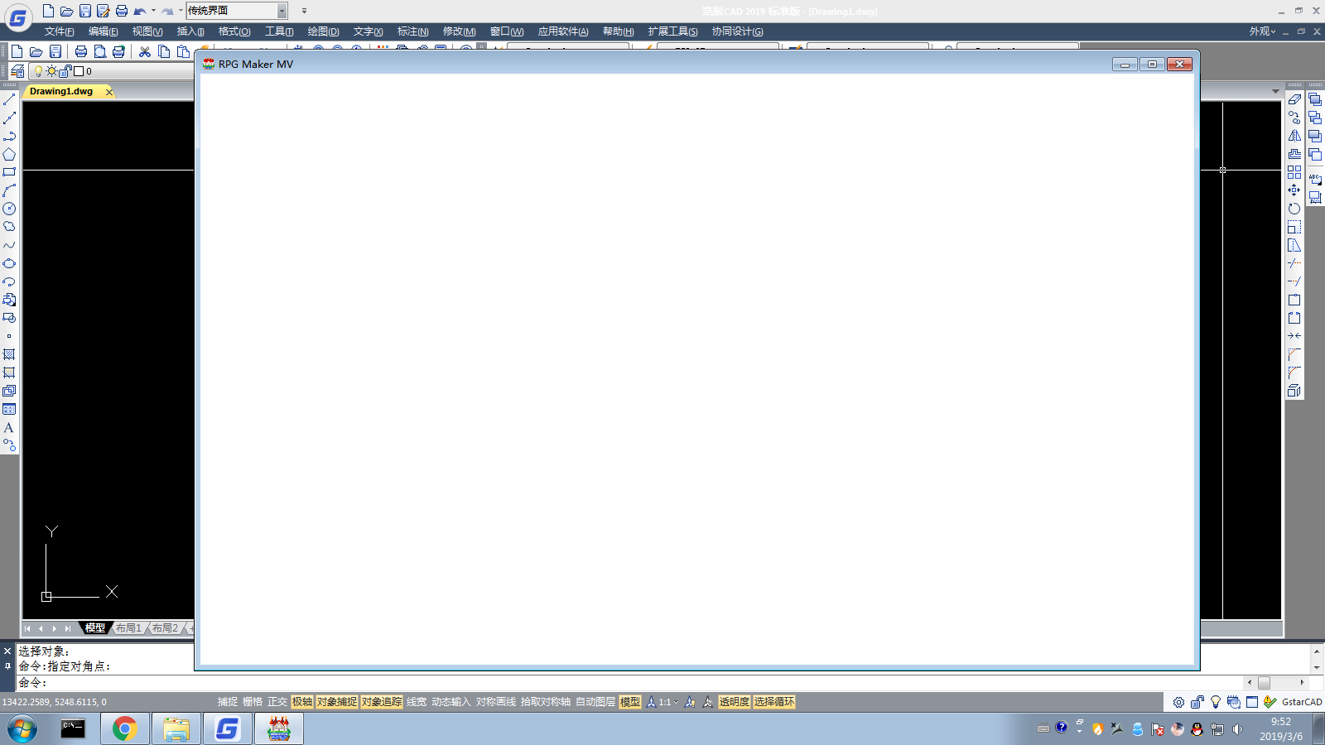Click the Plot printer icon in standard toolbar
The width and height of the screenshot is (1325, 745).
click(x=81, y=51)
